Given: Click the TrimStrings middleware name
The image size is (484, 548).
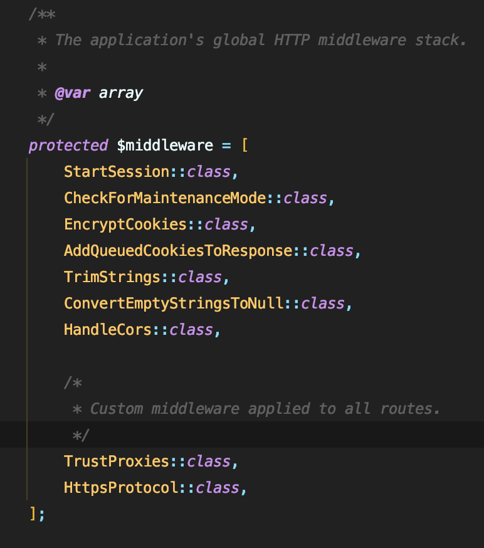Looking at the screenshot, I should (x=112, y=277).
